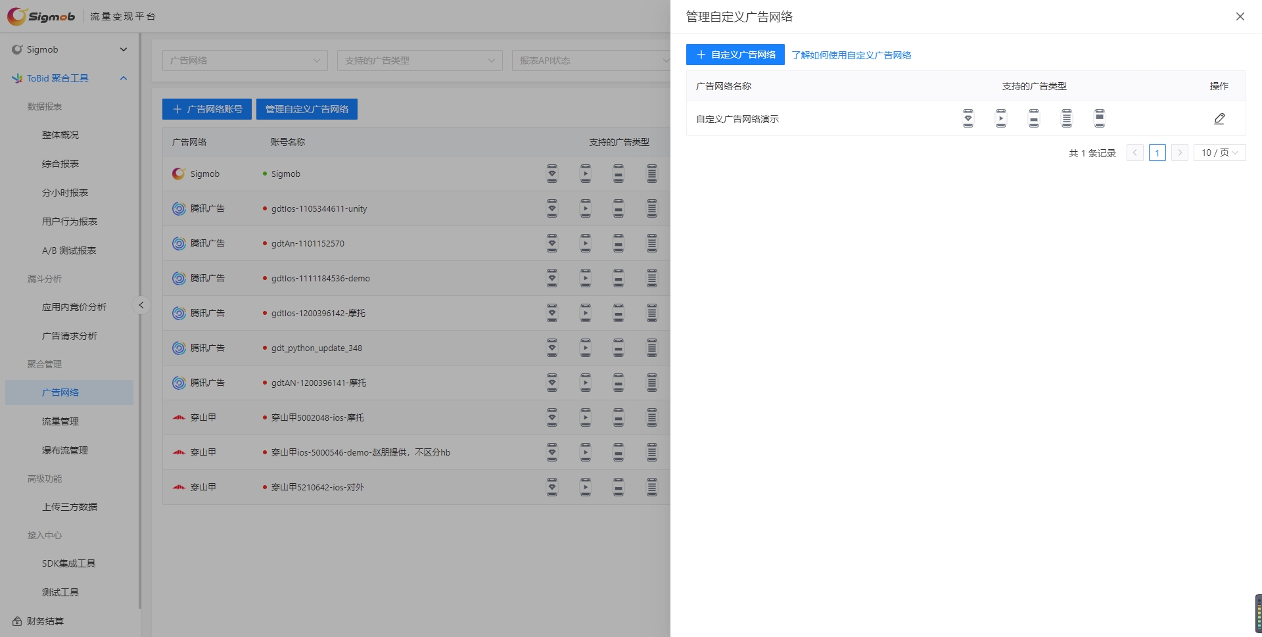Click first ad type icon in 自定义广告网络演示 row

pyautogui.click(x=968, y=118)
